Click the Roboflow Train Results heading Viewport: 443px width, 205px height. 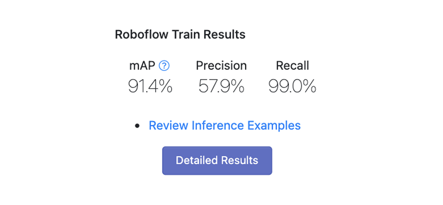point(180,35)
